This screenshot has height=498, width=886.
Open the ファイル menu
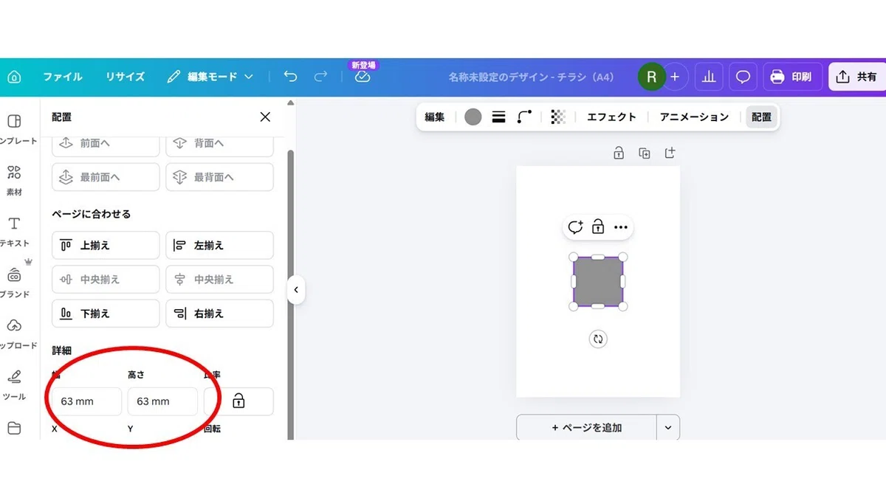click(63, 77)
